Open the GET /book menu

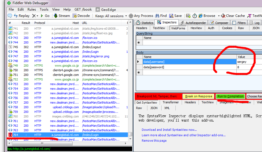pyautogui.click(x=83, y=10)
